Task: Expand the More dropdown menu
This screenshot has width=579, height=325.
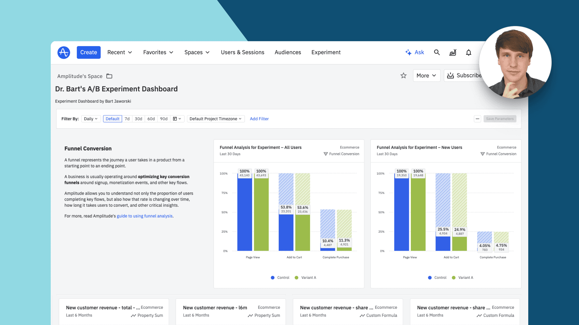Action: pyautogui.click(x=426, y=76)
